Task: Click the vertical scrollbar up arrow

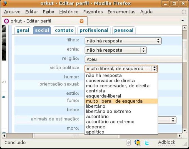Action: click(x=185, y=28)
